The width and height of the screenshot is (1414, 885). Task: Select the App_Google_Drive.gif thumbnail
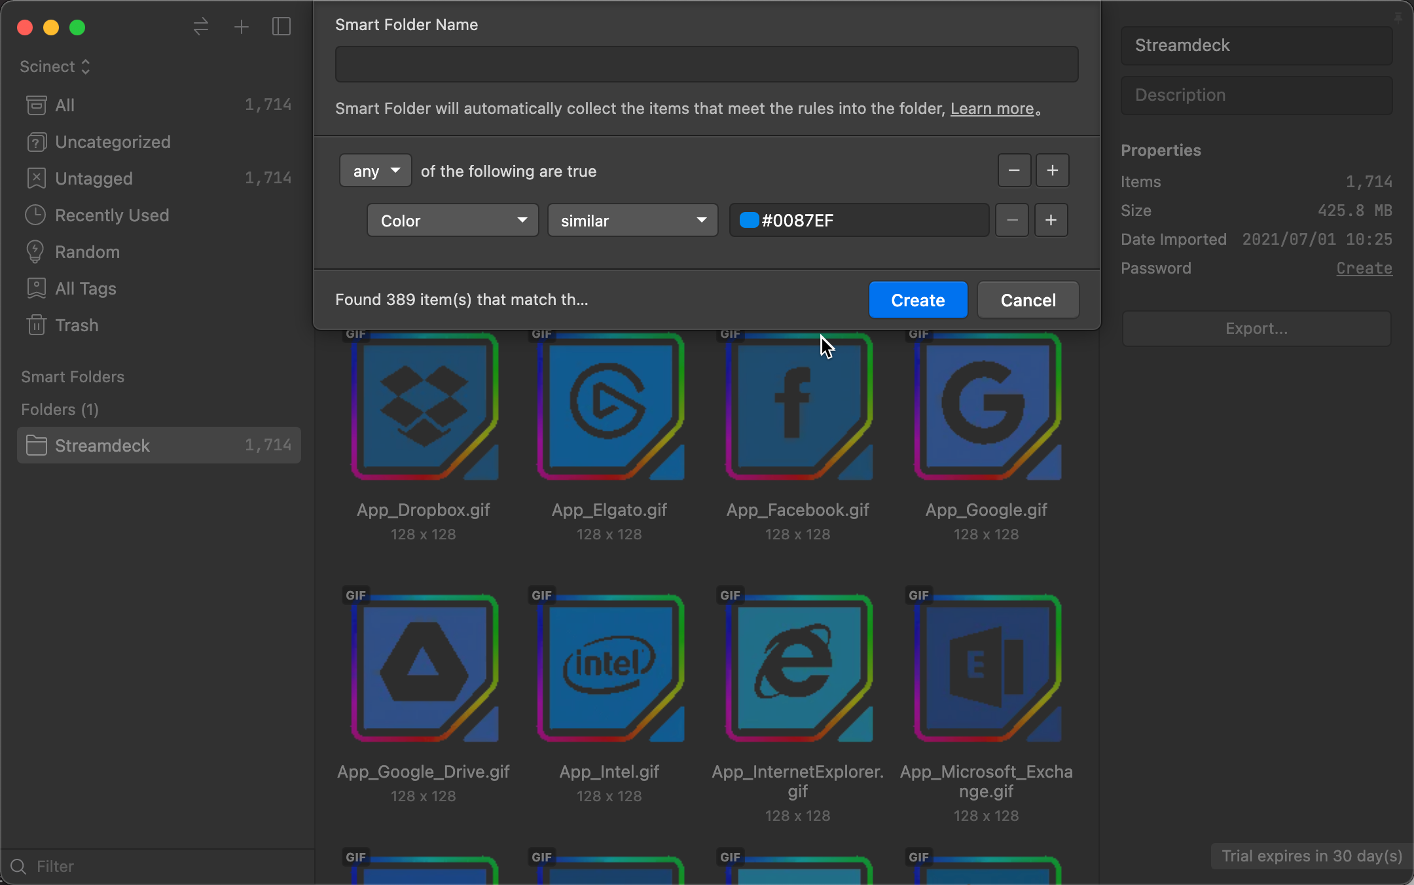(x=424, y=668)
